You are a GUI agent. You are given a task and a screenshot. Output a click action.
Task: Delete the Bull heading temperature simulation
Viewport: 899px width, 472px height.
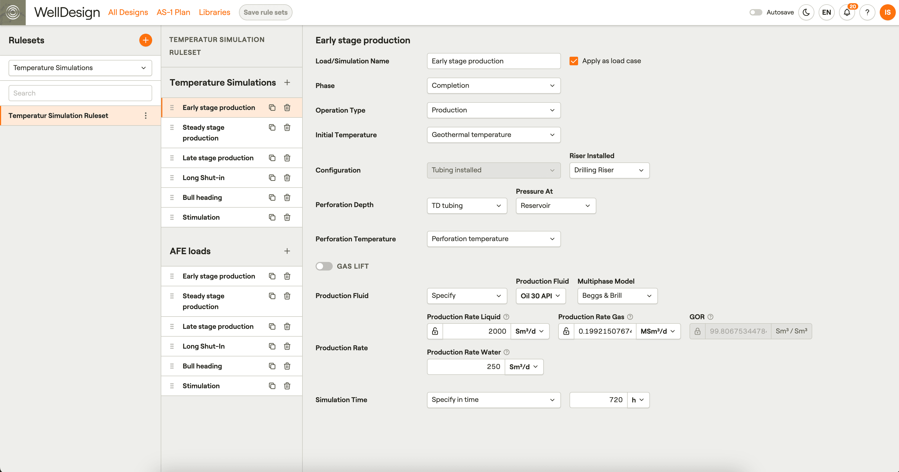coord(287,198)
